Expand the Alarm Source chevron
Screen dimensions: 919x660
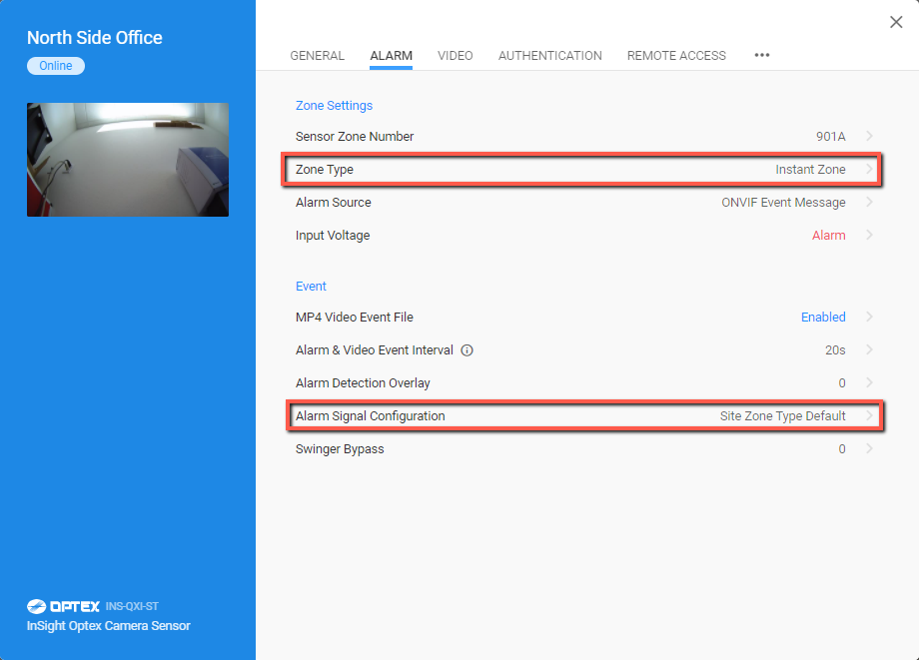coord(869,202)
